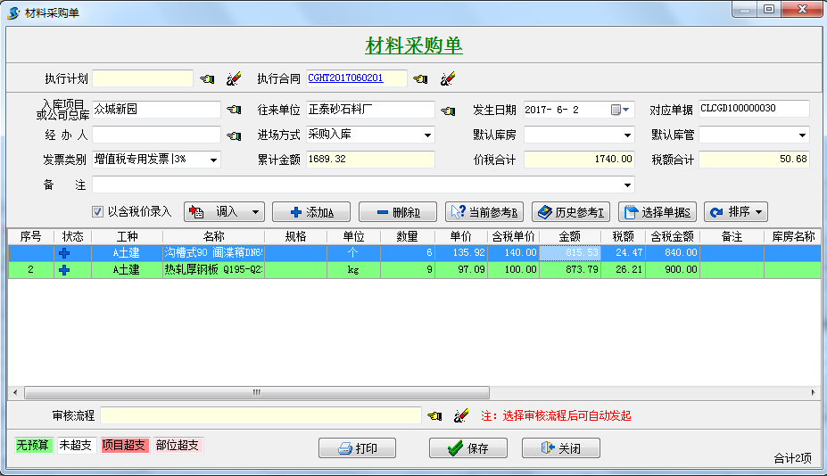Click the lookup hand icon beside 执行计划

point(207,79)
